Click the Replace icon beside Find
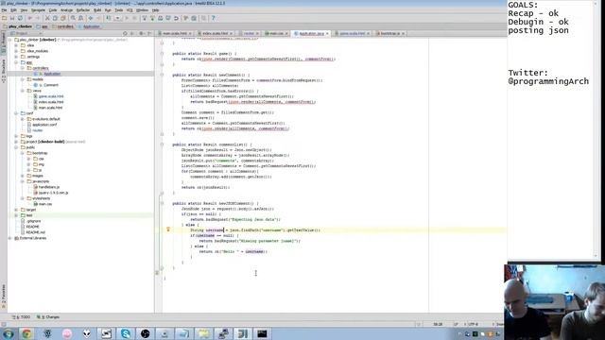Viewport: 605px width, 340px height. (x=80, y=18)
